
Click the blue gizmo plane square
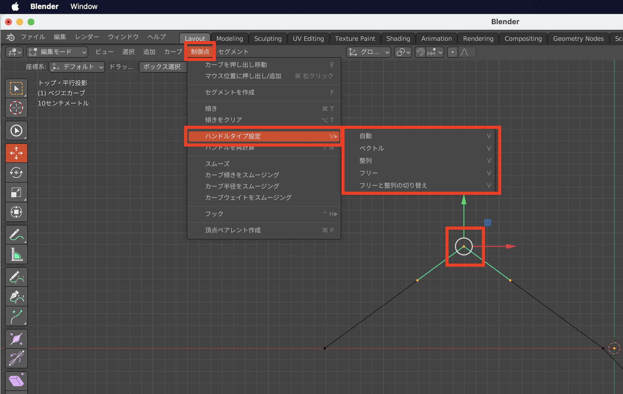pyautogui.click(x=487, y=223)
